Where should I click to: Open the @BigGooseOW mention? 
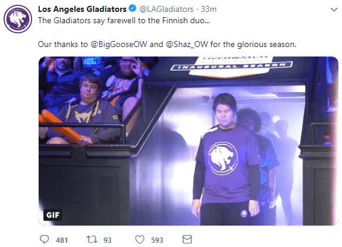119,44
